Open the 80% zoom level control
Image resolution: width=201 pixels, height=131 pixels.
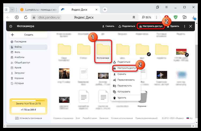(147, 17)
